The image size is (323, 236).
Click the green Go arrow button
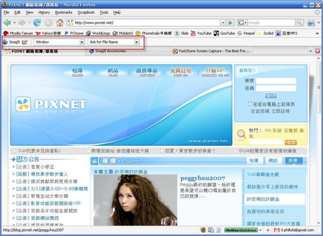click(x=230, y=23)
